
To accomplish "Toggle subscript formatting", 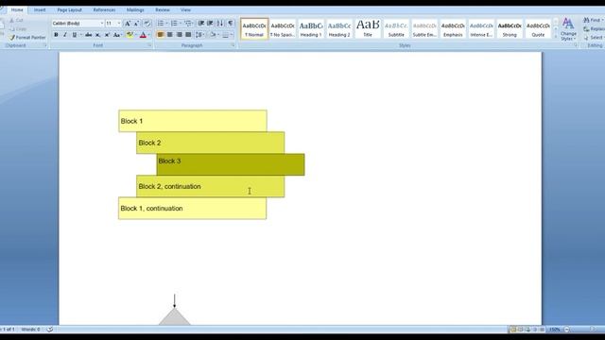I will 97,35.
